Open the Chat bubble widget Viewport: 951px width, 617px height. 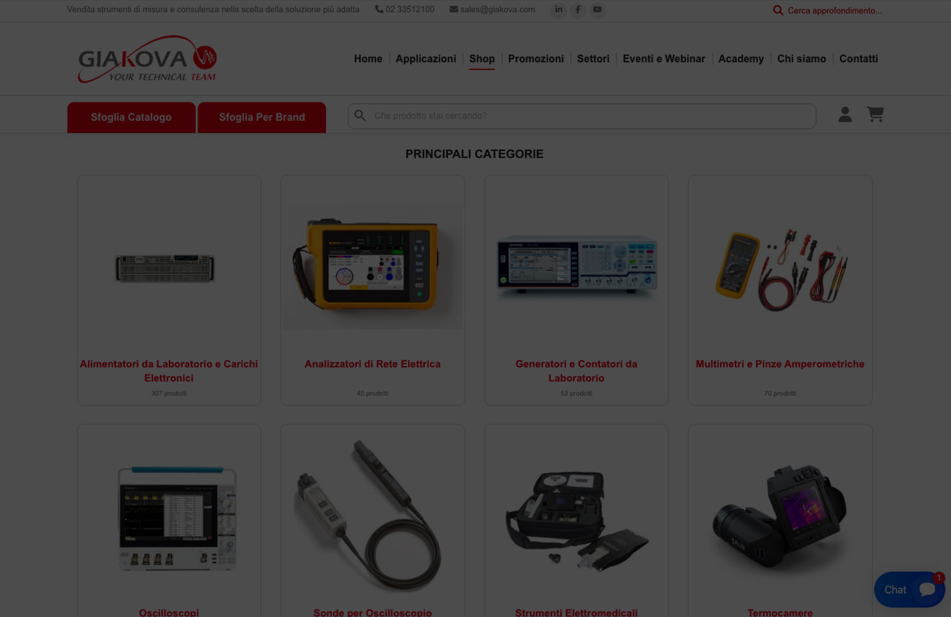pos(909,589)
